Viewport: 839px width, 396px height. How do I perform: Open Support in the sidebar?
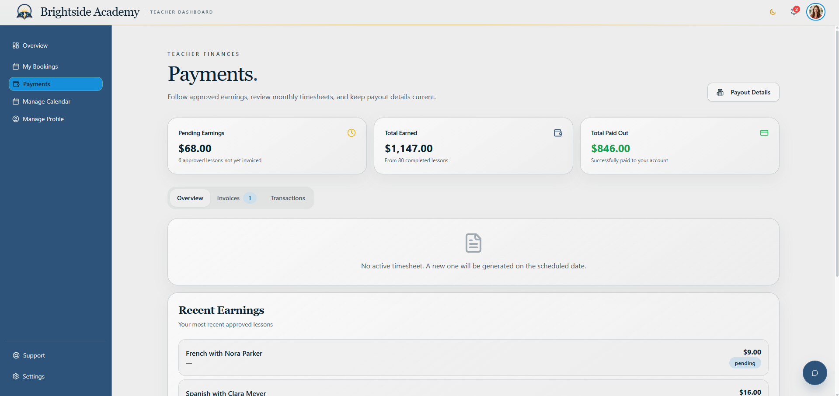pyautogui.click(x=56, y=355)
